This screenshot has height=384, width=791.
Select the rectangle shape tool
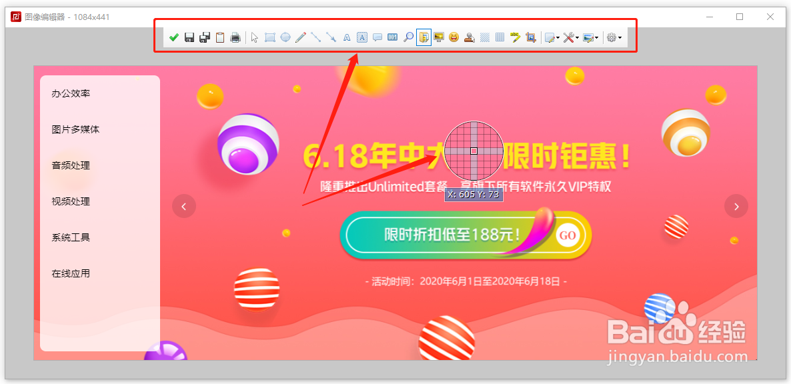tap(270, 37)
